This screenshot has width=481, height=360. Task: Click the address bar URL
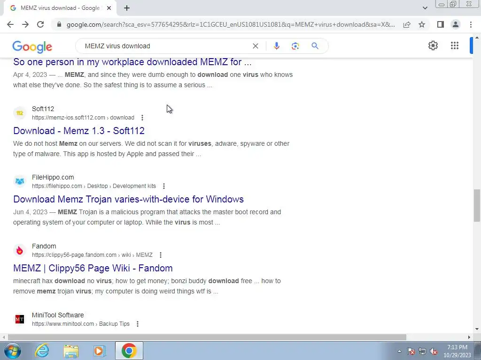(231, 24)
